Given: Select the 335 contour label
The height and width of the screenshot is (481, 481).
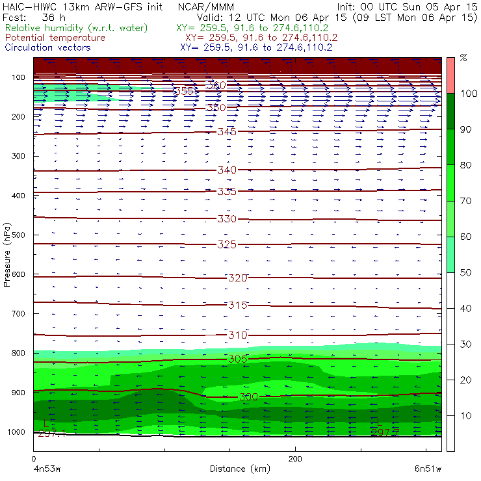Looking at the screenshot, I should [227, 192].
